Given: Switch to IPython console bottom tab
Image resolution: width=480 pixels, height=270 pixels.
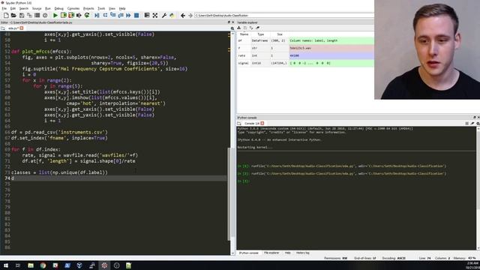Looking at the screenshot, I should pos(248,253).
